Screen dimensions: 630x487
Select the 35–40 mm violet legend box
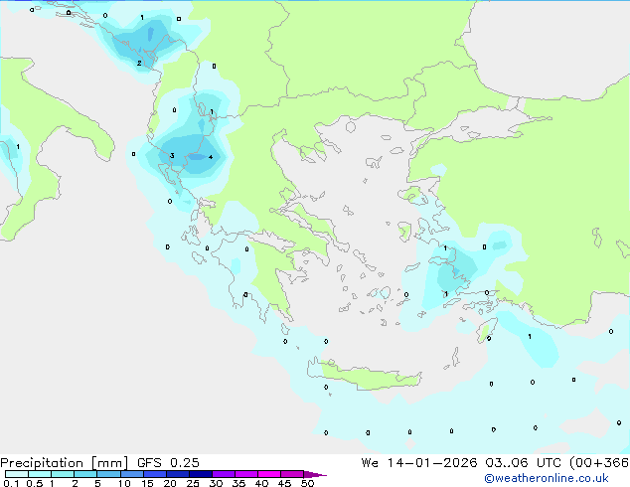(246, 474)
